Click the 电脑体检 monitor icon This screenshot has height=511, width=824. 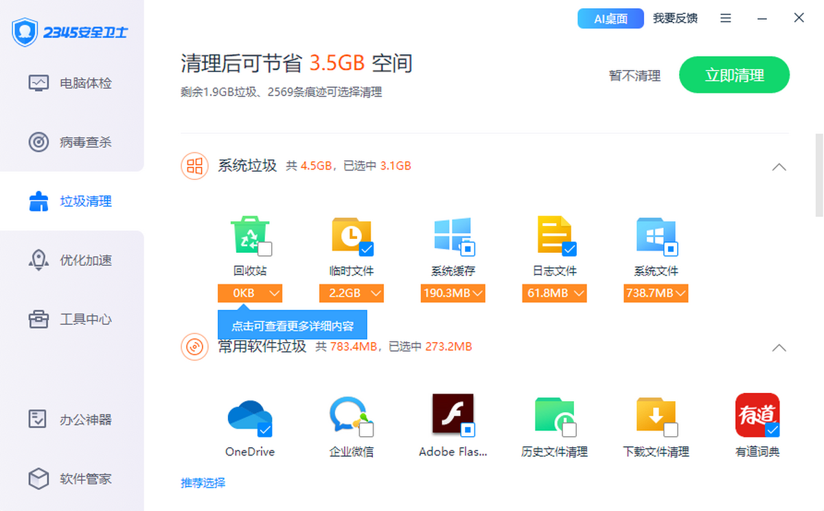pos(38,83)
